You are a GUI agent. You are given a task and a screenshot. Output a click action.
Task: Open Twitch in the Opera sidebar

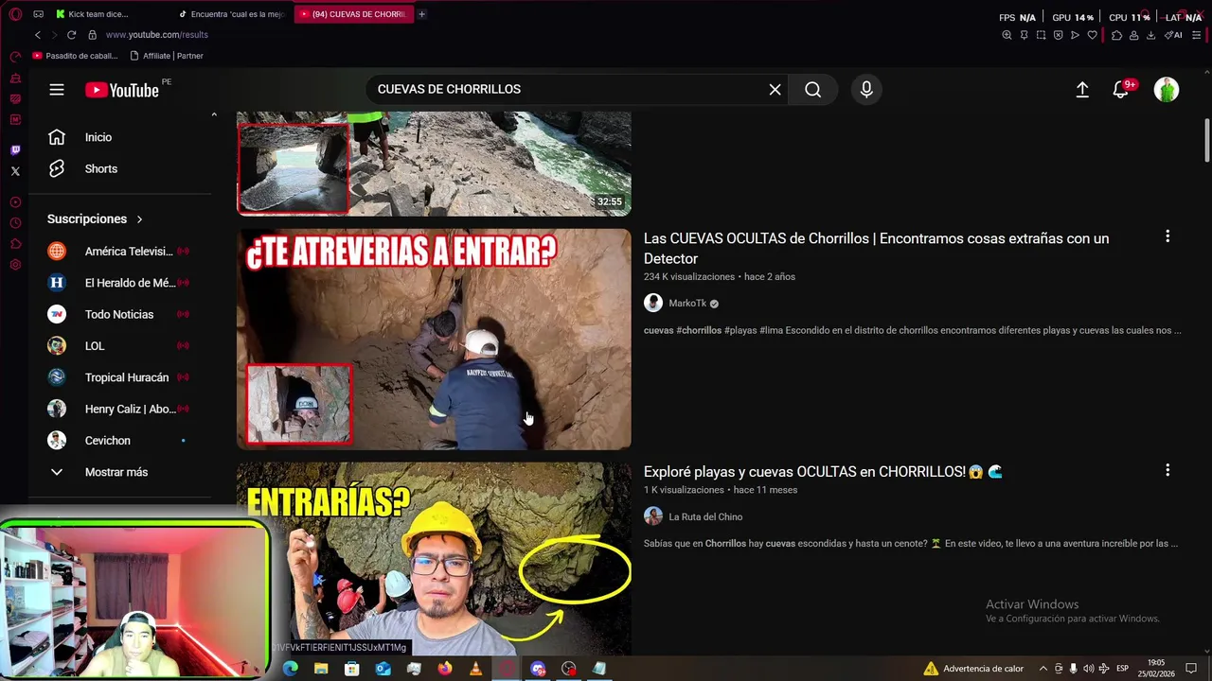pos(15,149)
